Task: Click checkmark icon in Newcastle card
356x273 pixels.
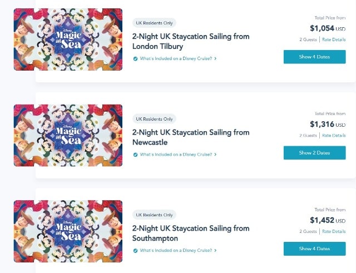Action: pos(135,155)
